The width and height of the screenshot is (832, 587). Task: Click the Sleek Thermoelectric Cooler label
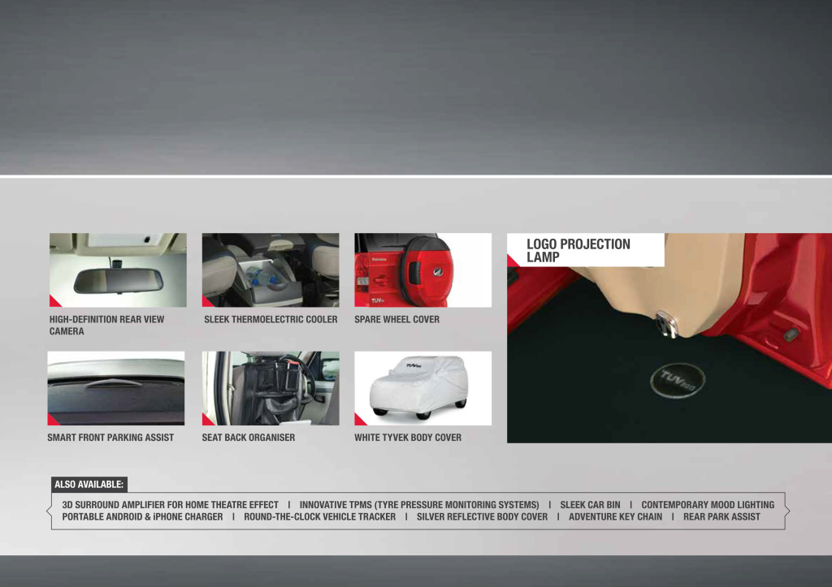click(x=271, y=319)
